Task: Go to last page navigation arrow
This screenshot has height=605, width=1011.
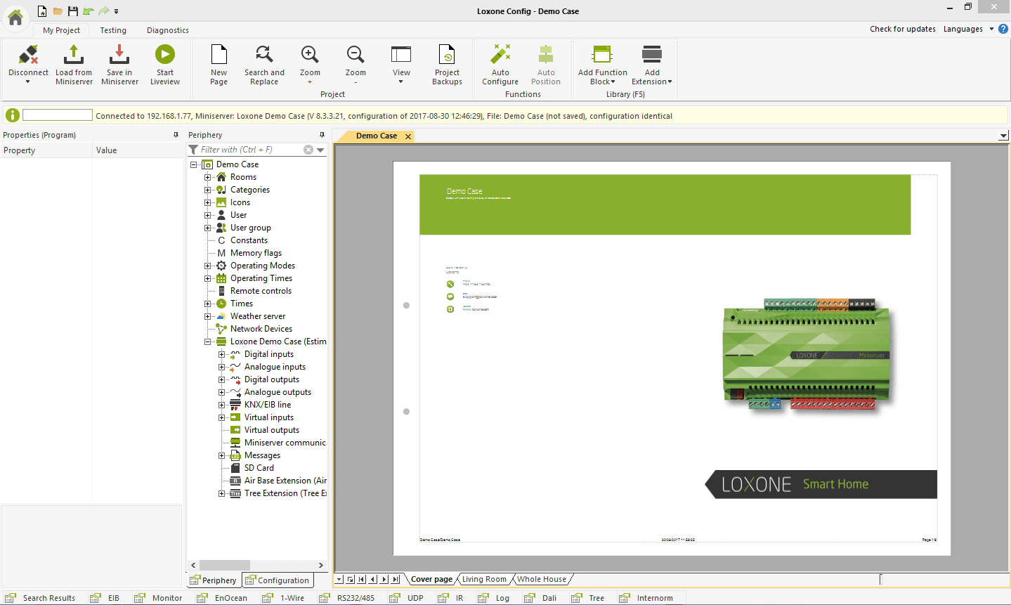Action: pyautogui.click(x=396, y=579)
